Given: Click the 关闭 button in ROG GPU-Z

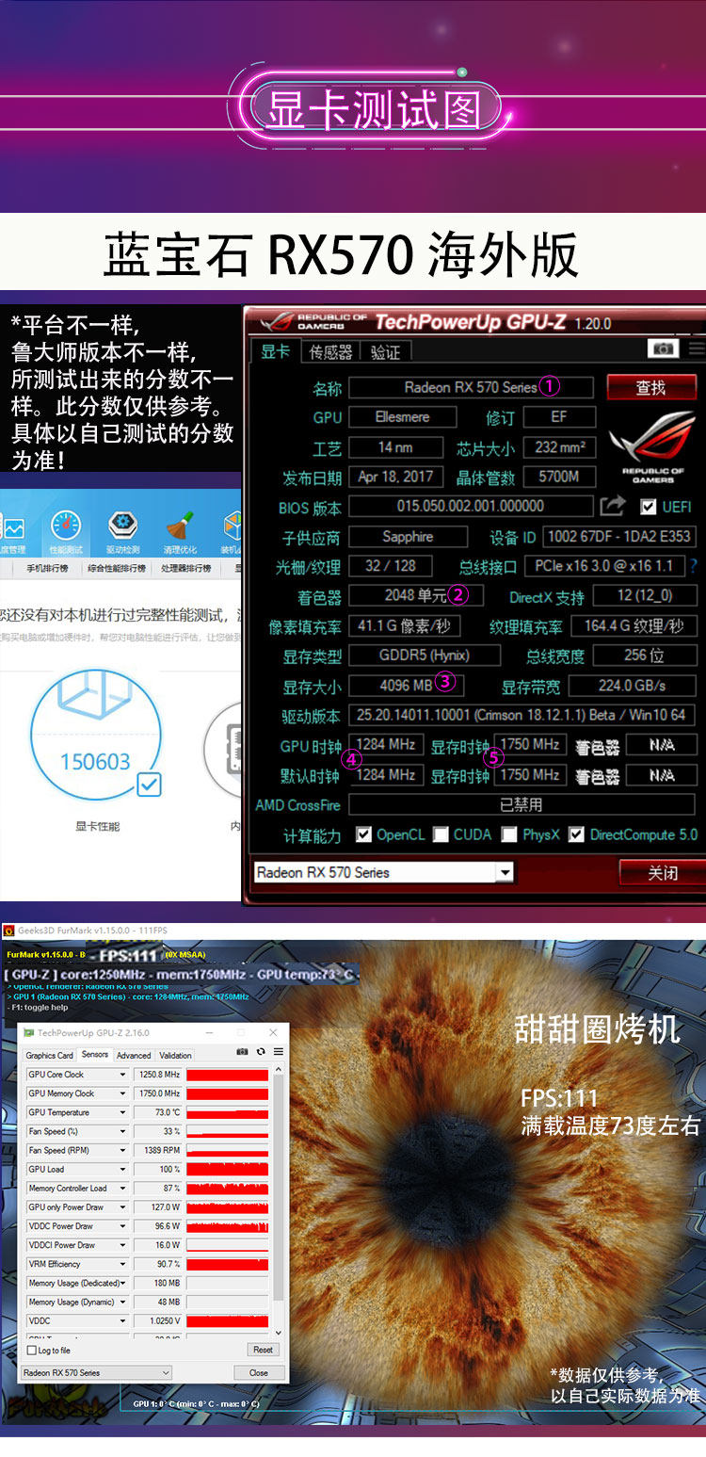Looking at the screenshot, I should 663,872.
